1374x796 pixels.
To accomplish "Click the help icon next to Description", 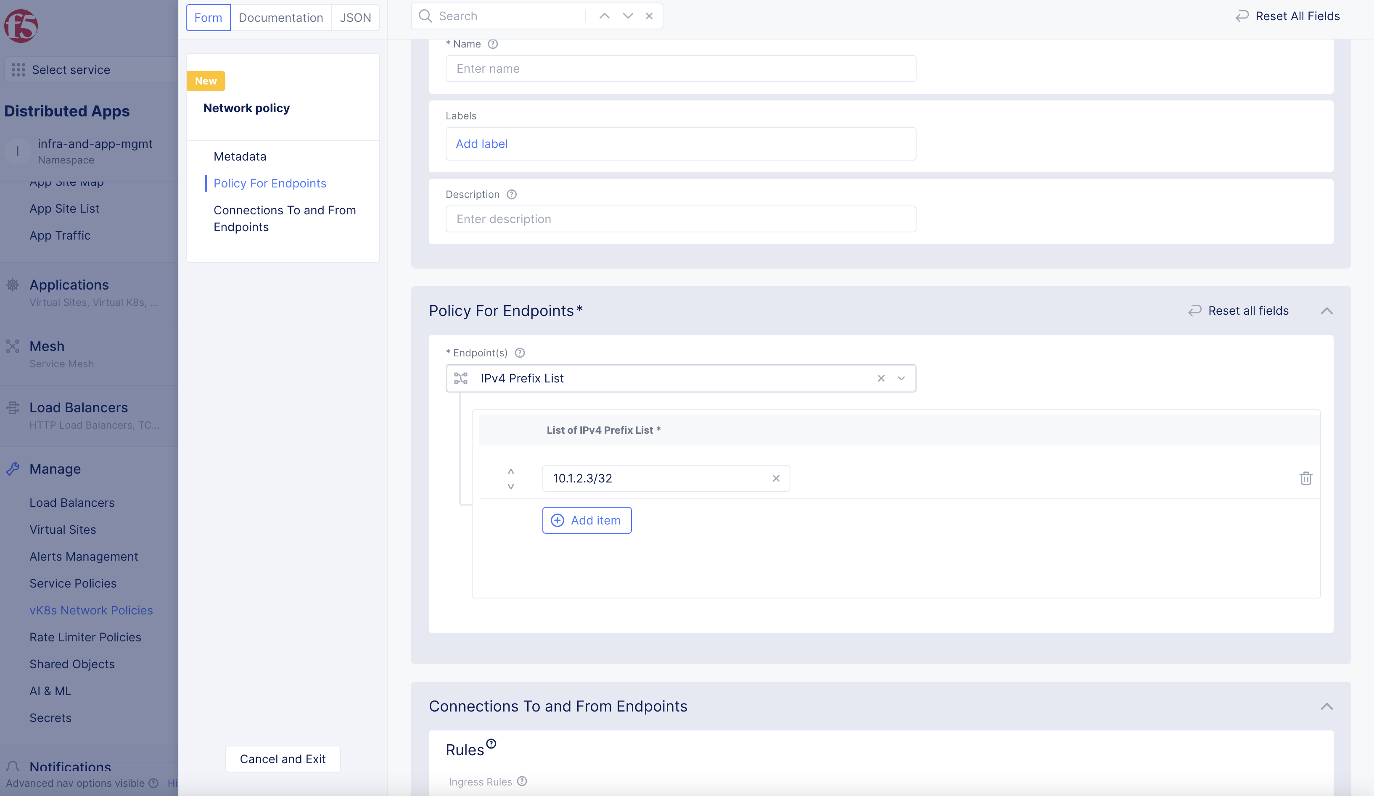I will 511,195.
